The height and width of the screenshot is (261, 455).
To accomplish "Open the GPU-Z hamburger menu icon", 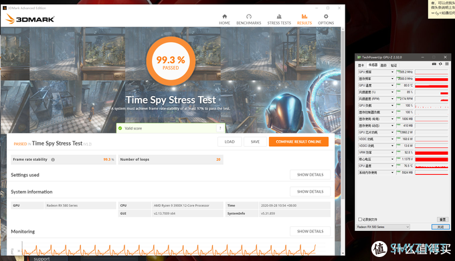I will pyautogui.click(x=447, y=64).
